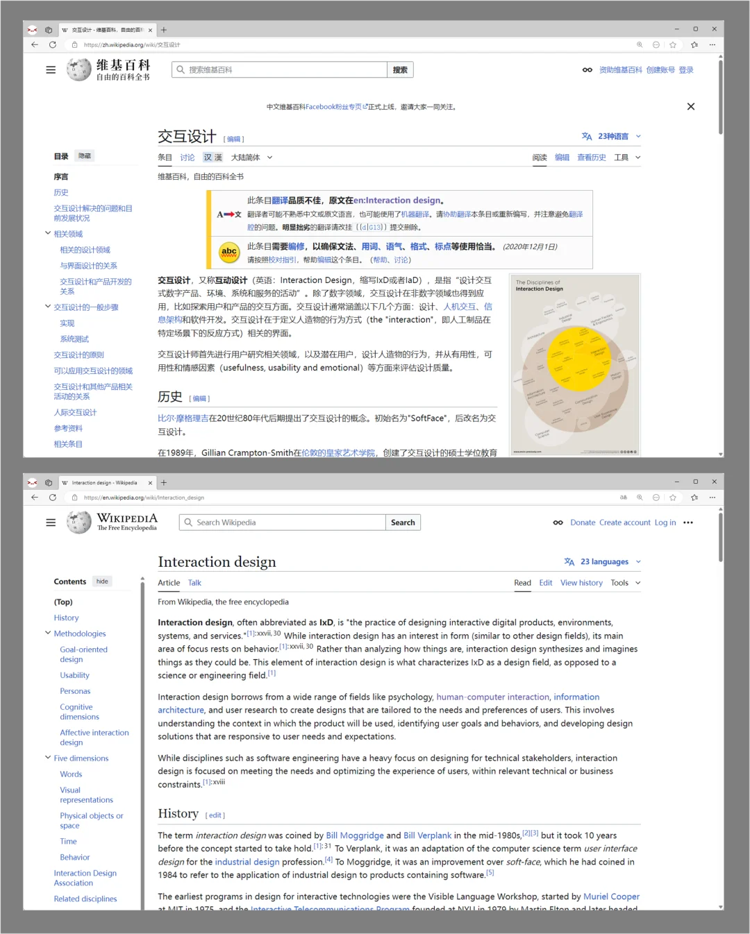This screenshot has width=750, height=934.
Task: Switch to the Talk tab
Action: click(x=194, y=583)
